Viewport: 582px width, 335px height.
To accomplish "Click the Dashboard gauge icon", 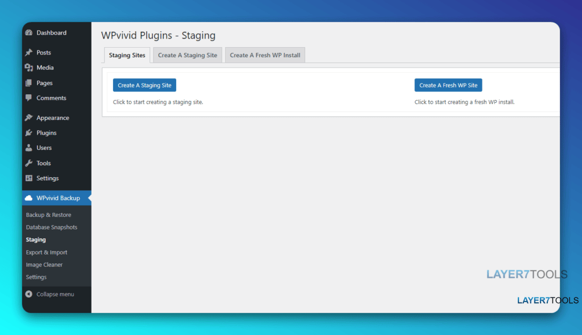I will 29,32.
